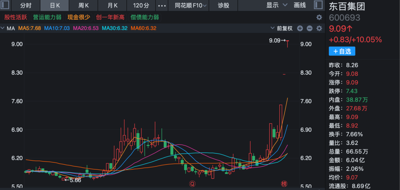This screenshot has width=400, height=190.
Task: Add stock with +自选 button
Action: coord(342,51)
